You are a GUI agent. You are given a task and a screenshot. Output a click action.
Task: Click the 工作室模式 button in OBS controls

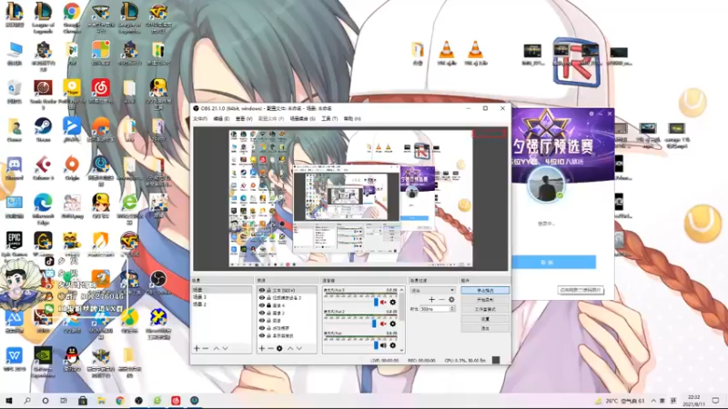point(485,309)
